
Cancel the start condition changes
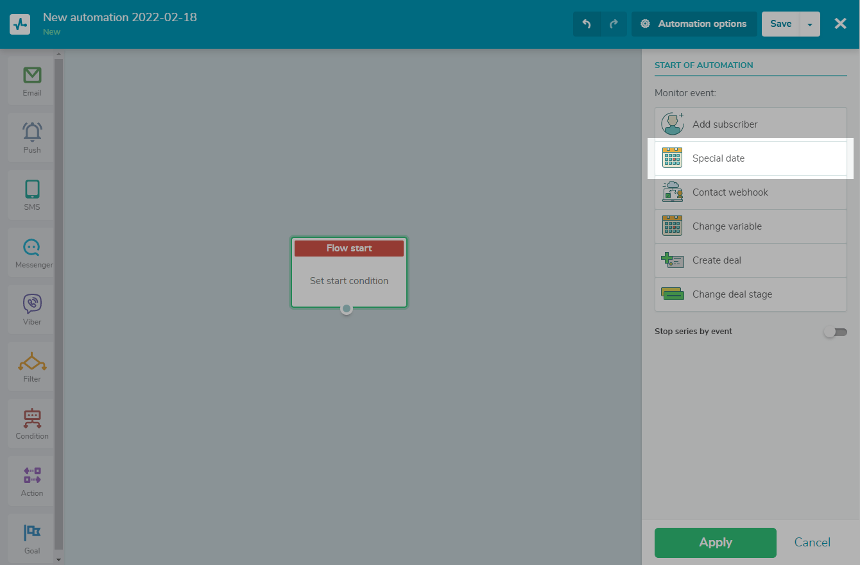(x=813, y=543)
